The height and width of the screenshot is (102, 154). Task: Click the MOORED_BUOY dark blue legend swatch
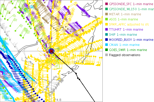[107, 40]
